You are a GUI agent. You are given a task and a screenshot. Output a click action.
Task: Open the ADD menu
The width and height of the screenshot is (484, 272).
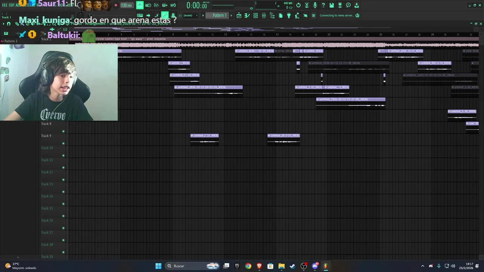pos(18,5)
